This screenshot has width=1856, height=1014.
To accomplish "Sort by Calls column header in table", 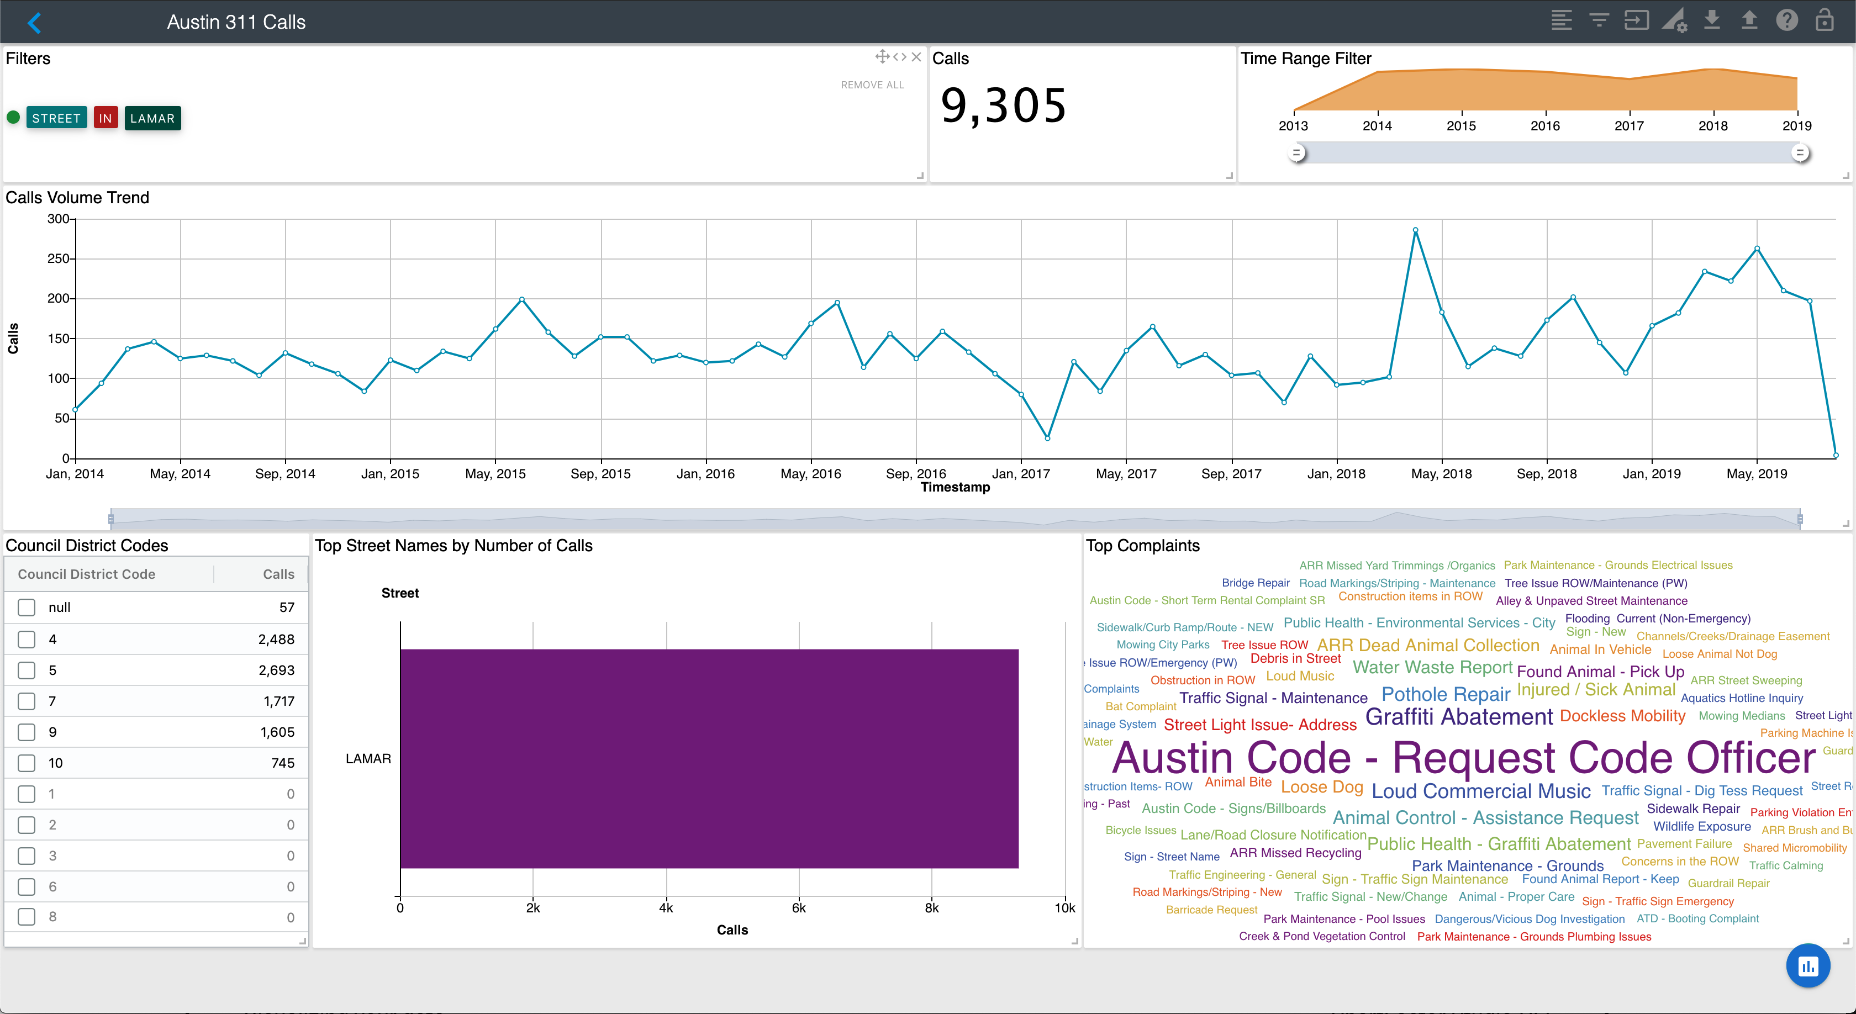I will (x=278, y=574).
